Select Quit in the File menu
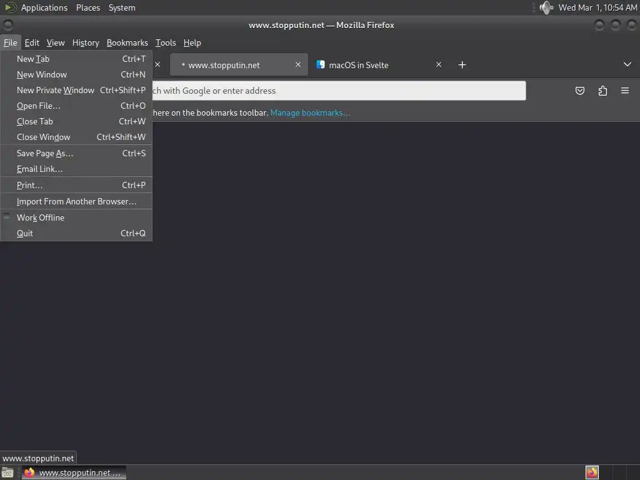Viewport: 640px width, 480px height. (x=76, y=234)
